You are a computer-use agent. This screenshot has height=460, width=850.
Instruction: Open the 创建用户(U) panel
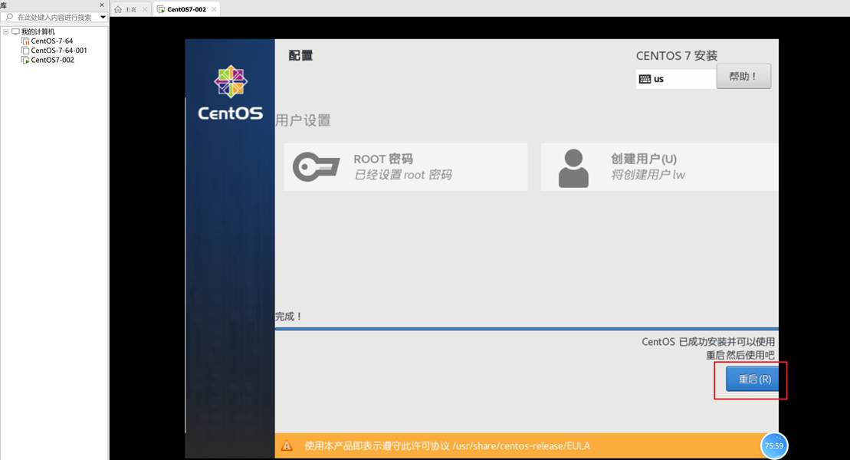coord(660,166)
